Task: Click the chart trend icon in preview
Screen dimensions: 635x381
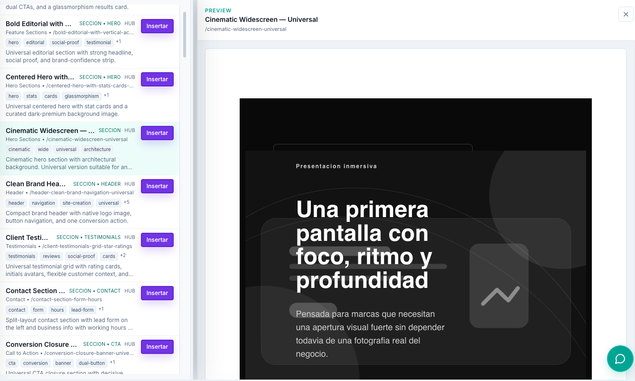Action: click(499, 295)
